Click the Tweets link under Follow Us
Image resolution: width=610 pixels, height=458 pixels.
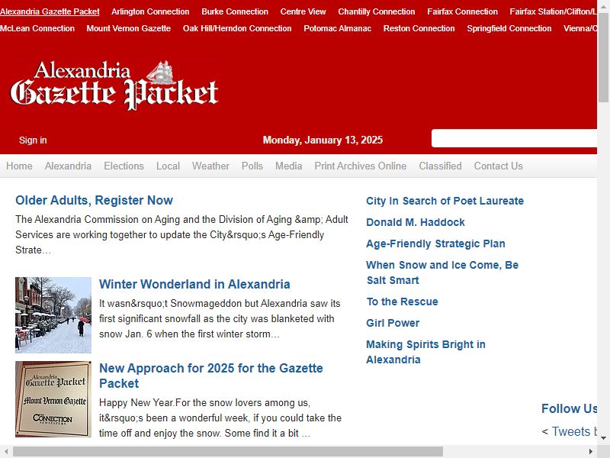574,431
